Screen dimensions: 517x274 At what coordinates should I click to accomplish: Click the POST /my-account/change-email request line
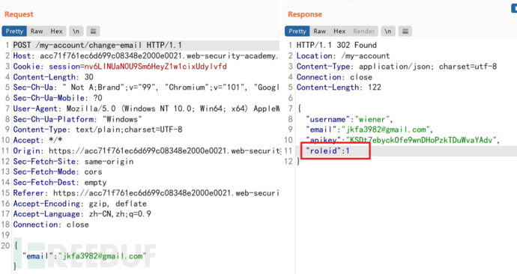tap(97, 45)
